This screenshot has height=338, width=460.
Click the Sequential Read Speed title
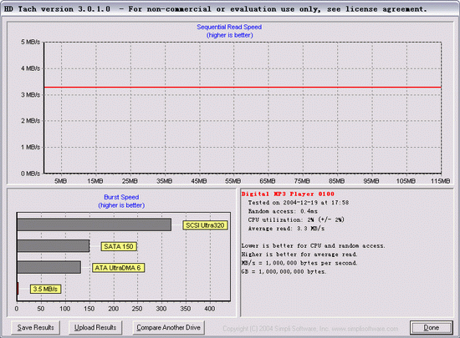(x=229, y=27)
